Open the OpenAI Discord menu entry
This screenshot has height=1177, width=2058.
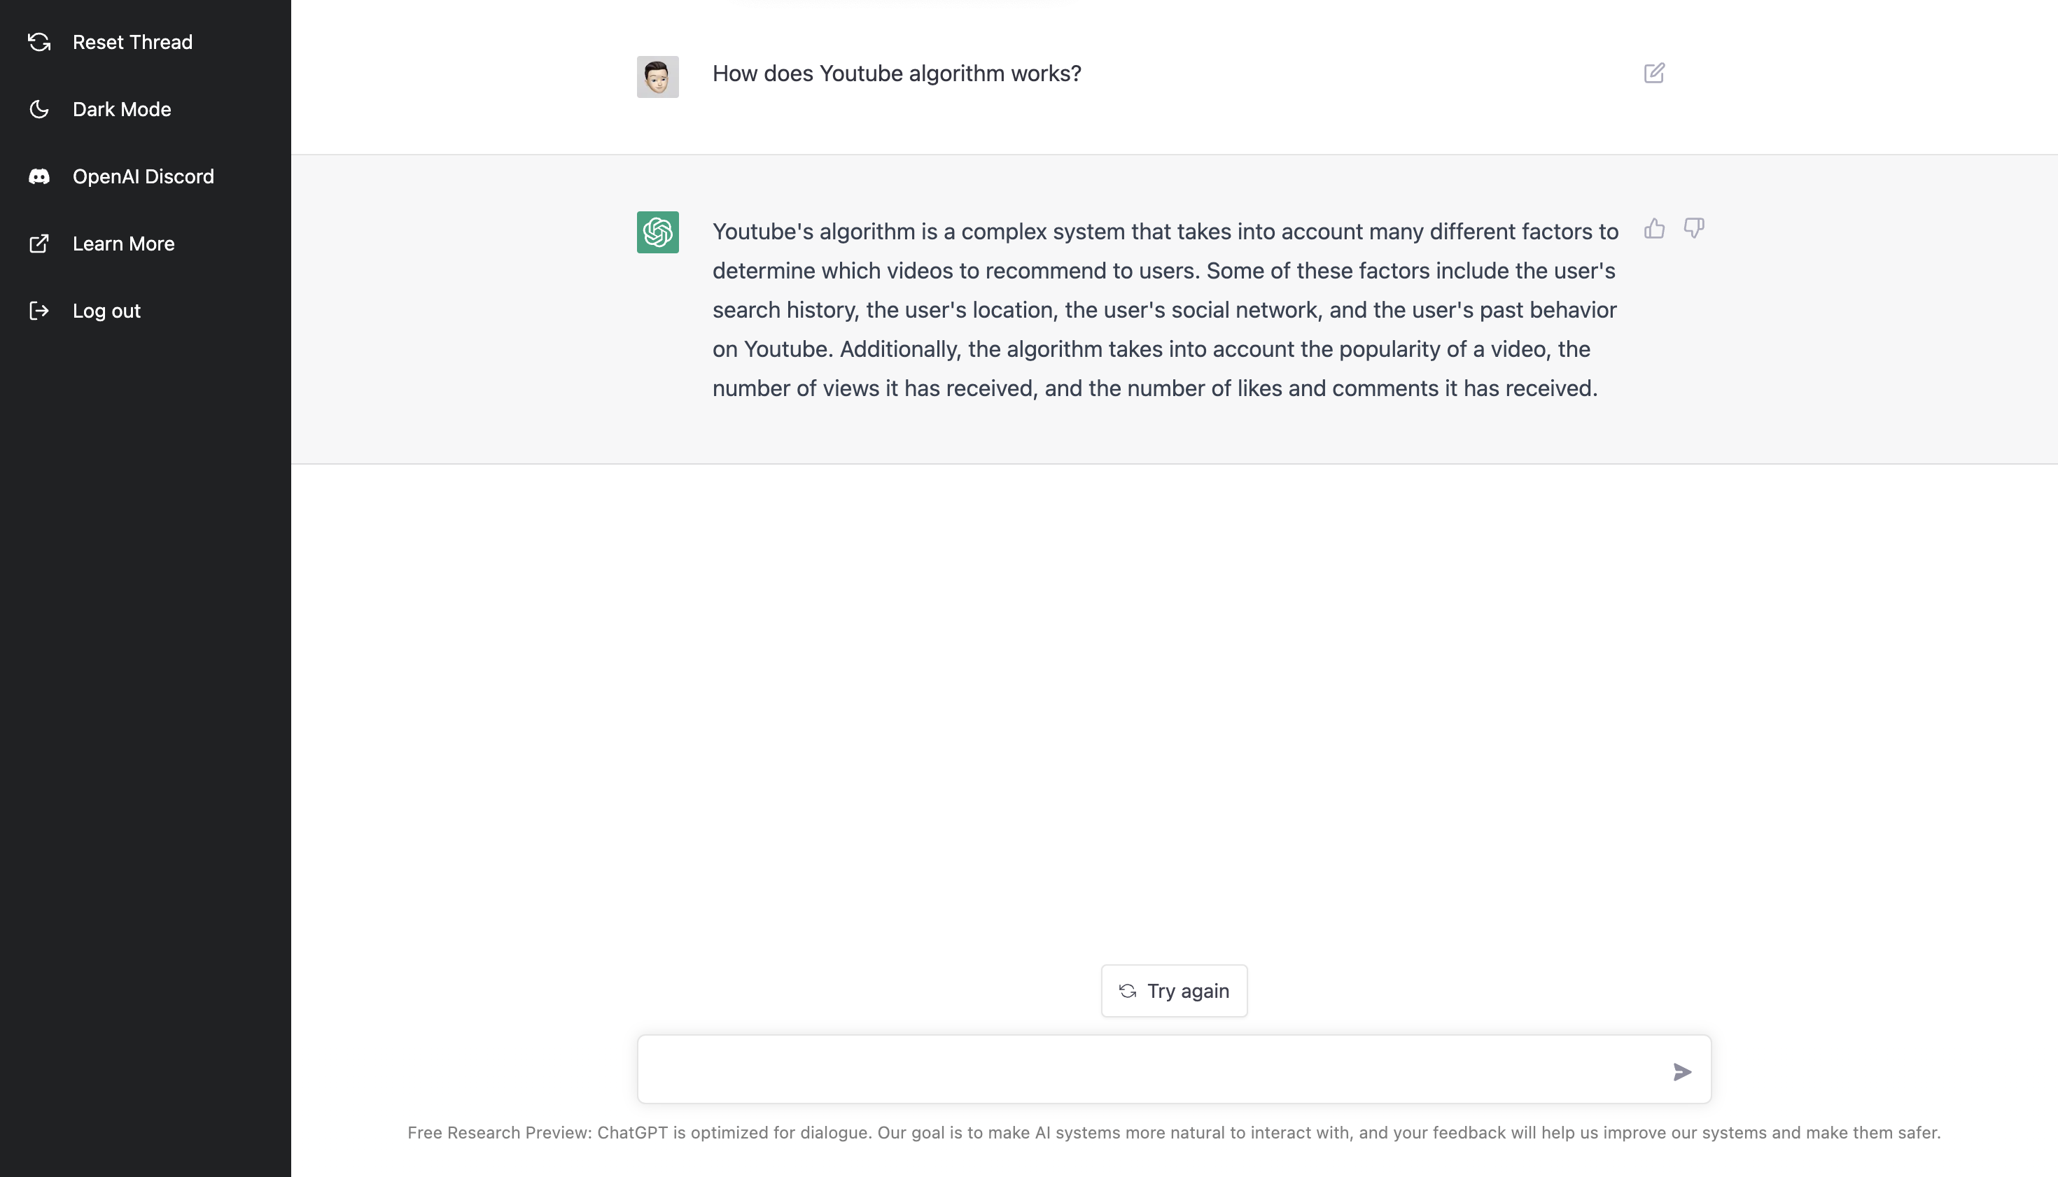point(143,176)
